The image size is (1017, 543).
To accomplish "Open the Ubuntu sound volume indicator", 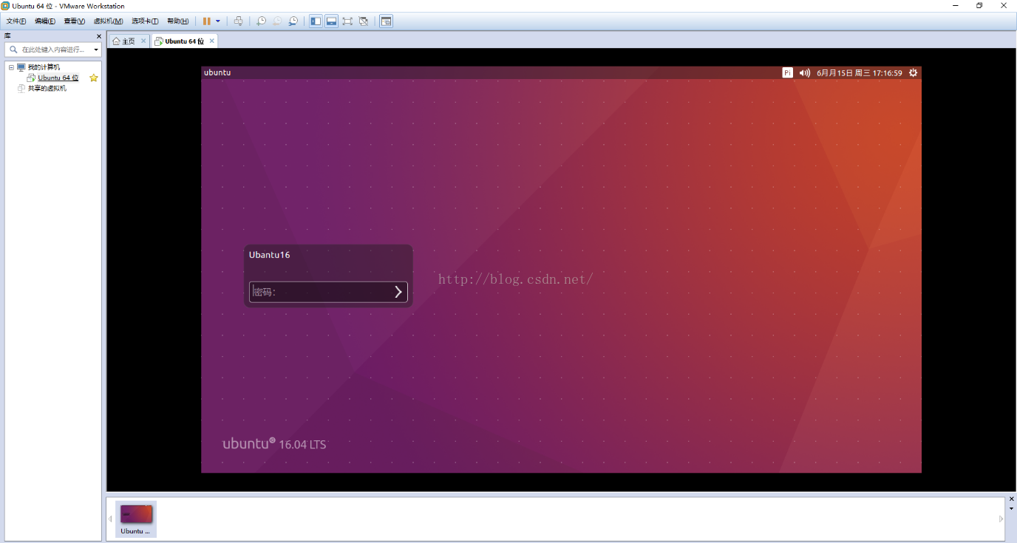I will [805, 73].
